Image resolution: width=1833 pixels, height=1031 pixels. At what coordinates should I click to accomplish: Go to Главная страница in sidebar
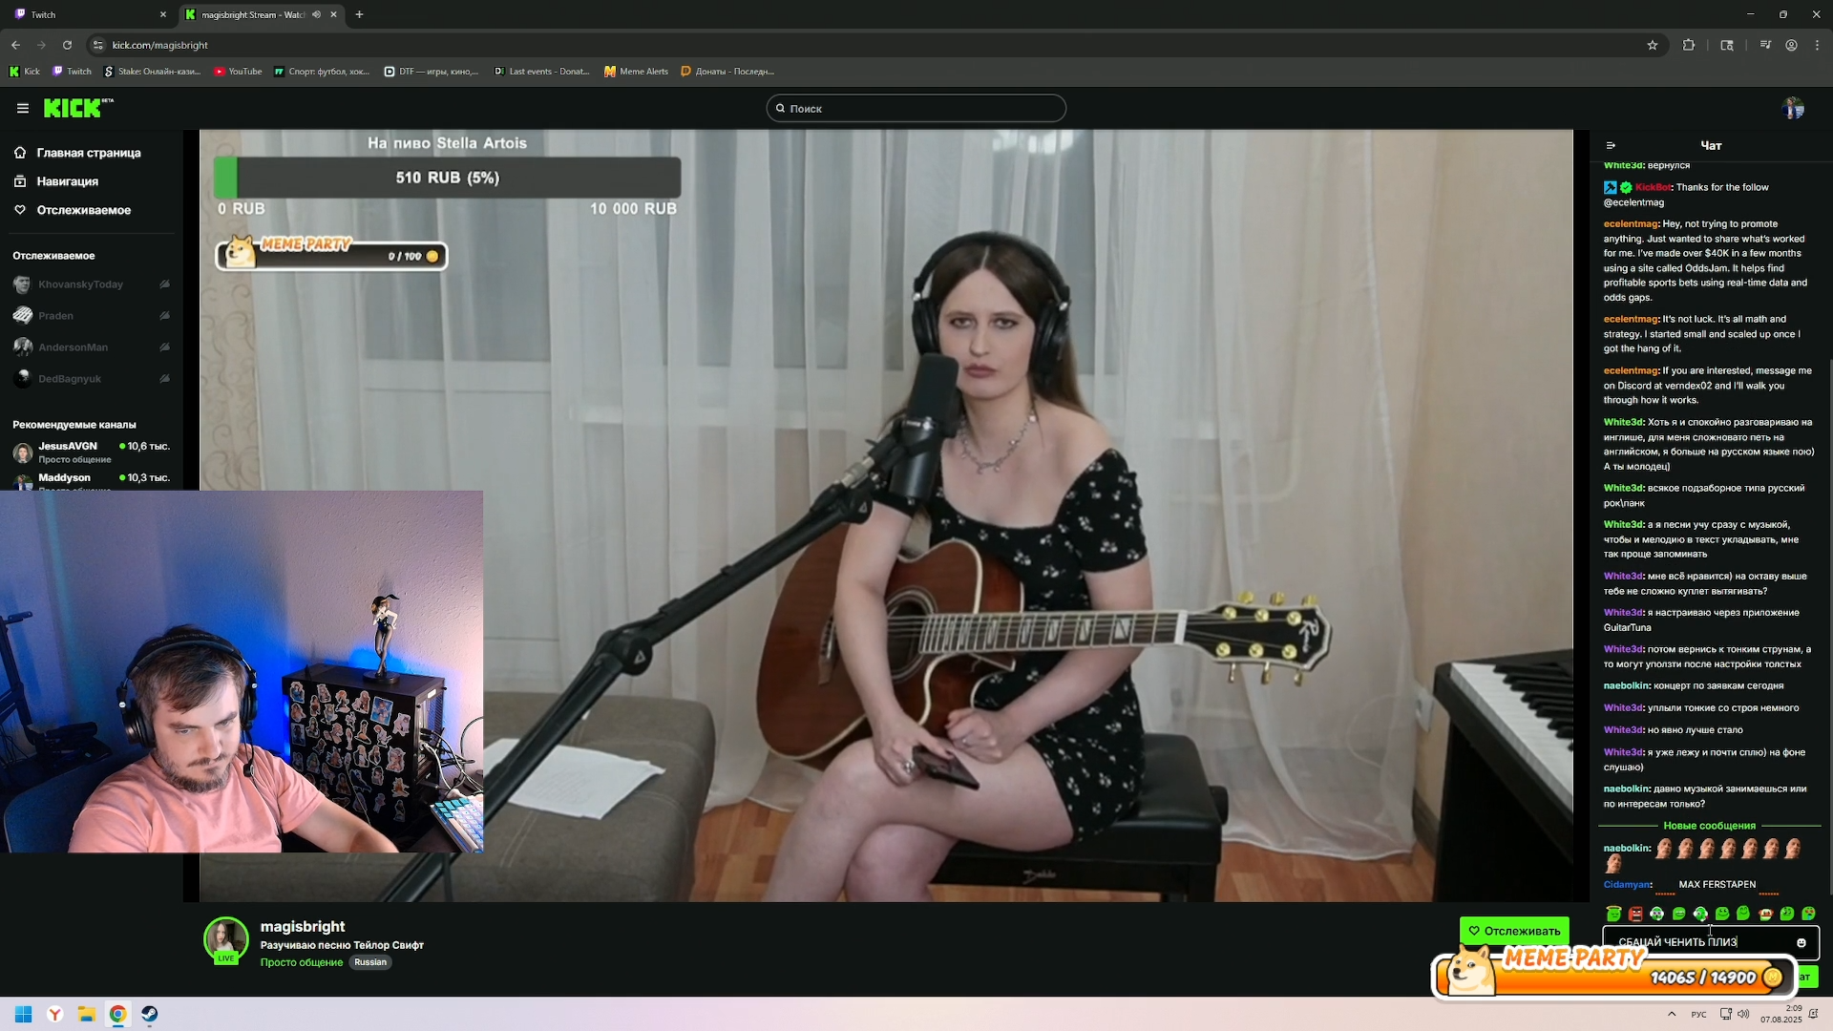[x=88, y=153]
